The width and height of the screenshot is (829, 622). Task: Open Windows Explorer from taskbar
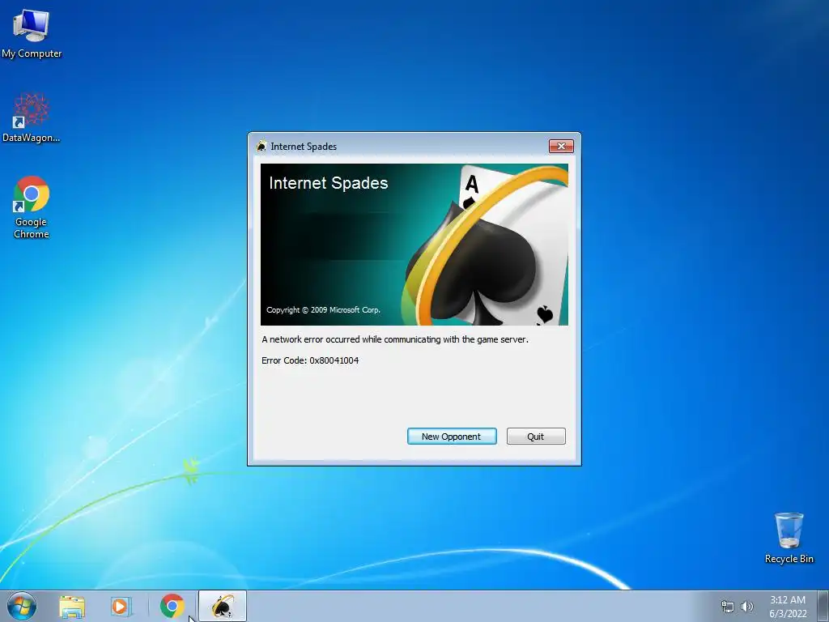[x=72, y=607]
